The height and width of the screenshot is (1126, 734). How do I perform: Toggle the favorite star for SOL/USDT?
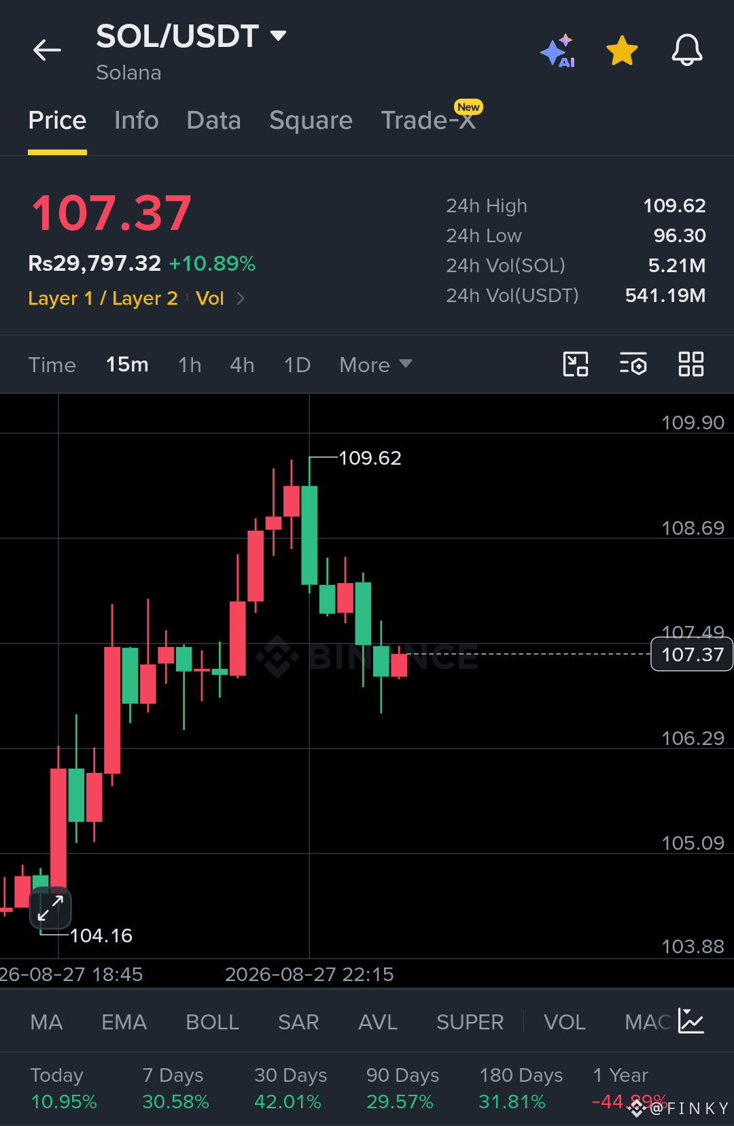pyautogui.click(x=622, y=50)
